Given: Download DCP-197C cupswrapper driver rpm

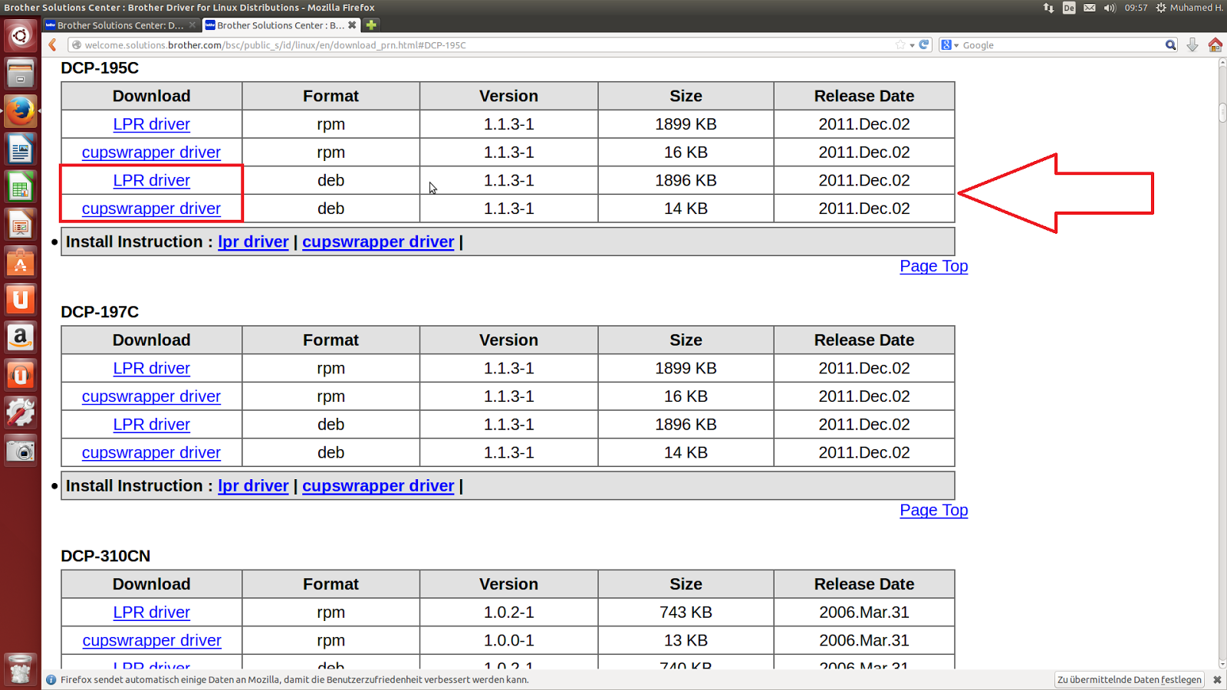Looking at the screenshot, I should click(152, 396).
